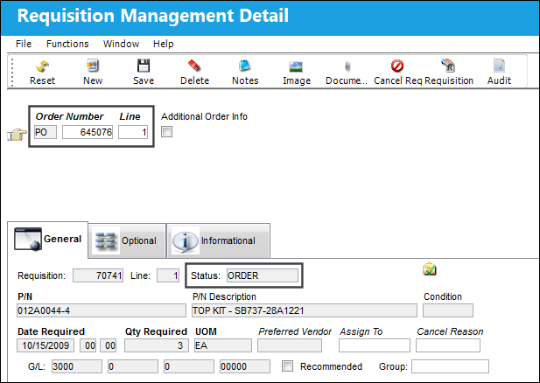
Task: Toggle the Additional Order Info checkbox
Action: (x=166, y=132)
